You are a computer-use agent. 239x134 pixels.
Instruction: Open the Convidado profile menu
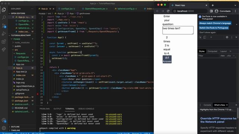tap(223, 11)
